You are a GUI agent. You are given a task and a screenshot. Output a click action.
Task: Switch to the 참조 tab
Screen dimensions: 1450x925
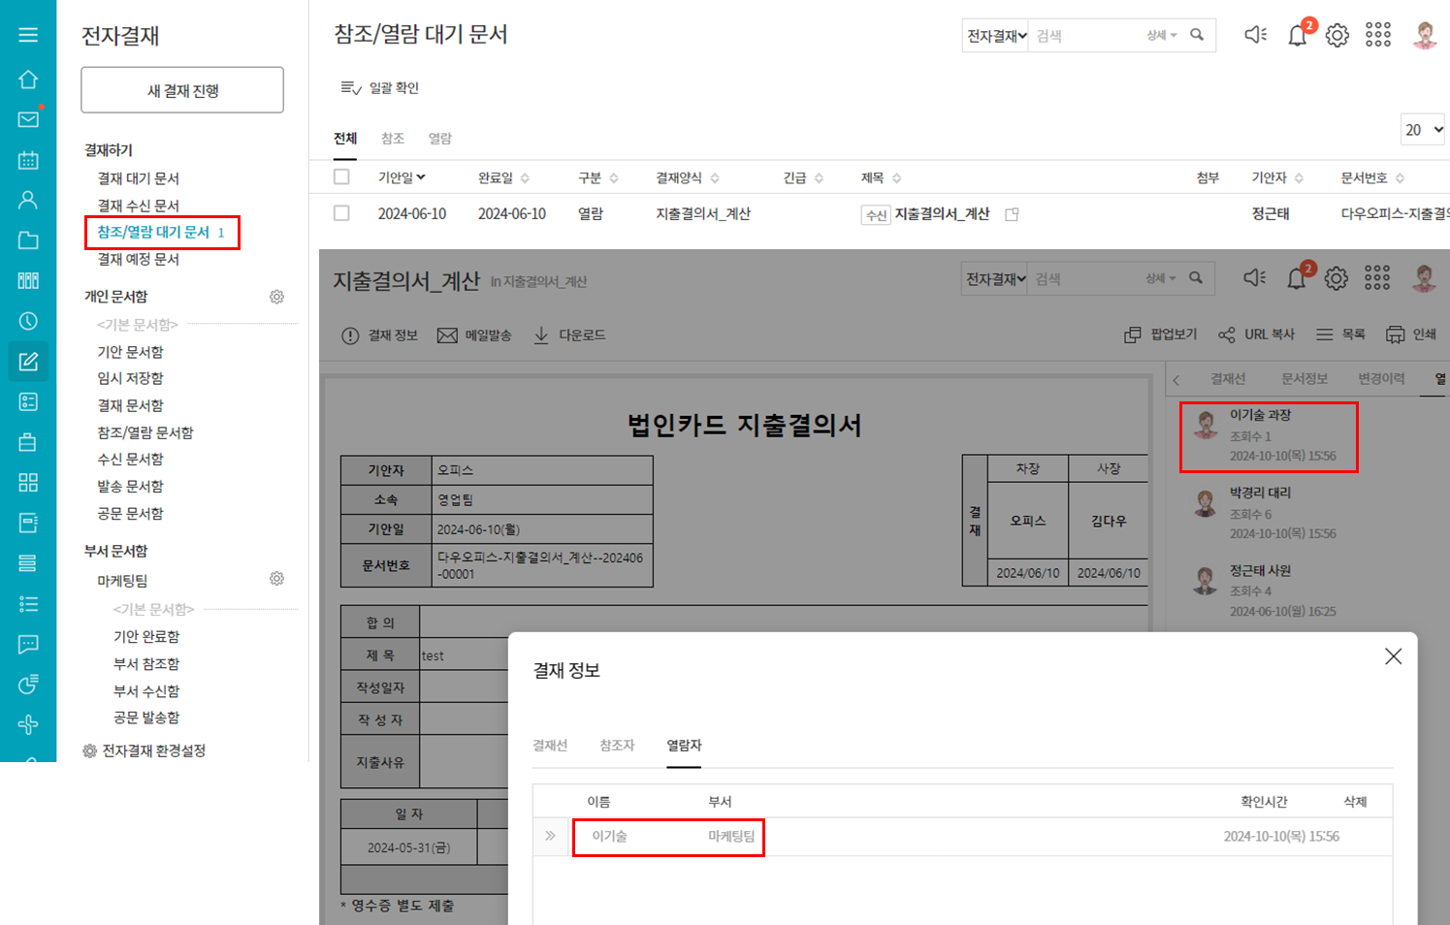[393, 139]
